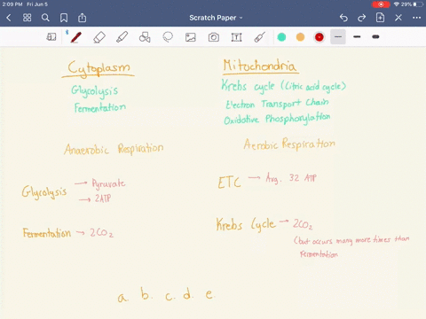Select the medium stroke width
Screen dimensions: 426x319
click(357, 37)
